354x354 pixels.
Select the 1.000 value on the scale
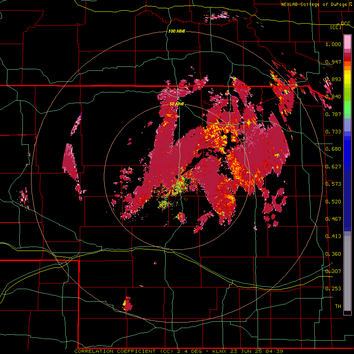coord(333,44)
